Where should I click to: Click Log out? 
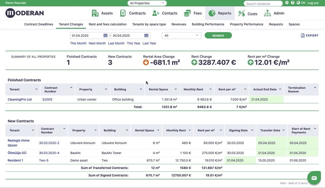tap(313, 3)
